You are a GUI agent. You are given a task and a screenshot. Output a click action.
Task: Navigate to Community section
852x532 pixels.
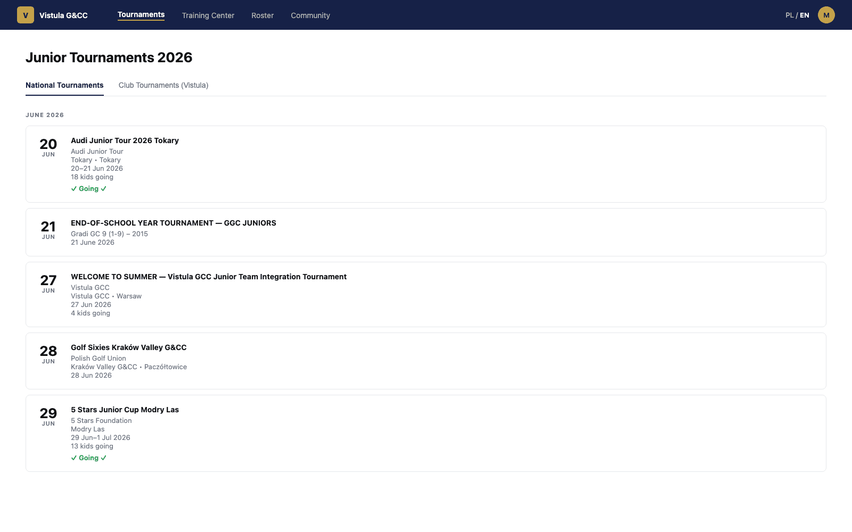(310, 15)
